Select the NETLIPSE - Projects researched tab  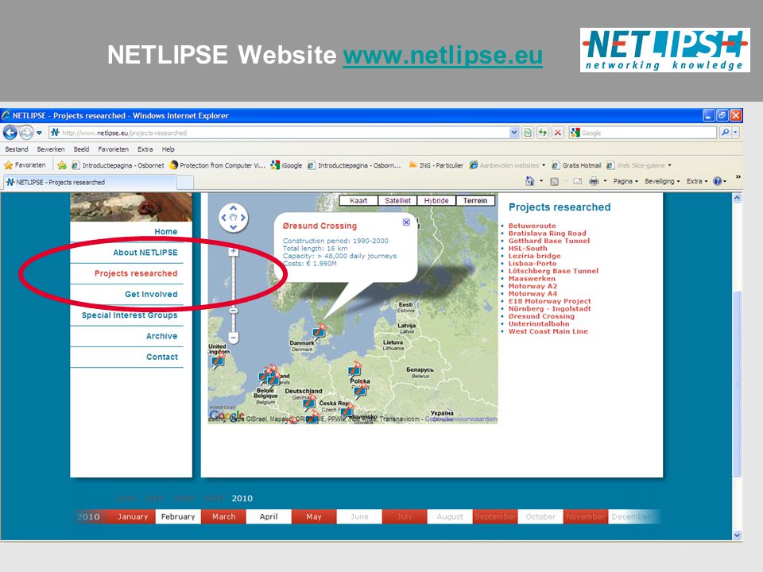90,183
